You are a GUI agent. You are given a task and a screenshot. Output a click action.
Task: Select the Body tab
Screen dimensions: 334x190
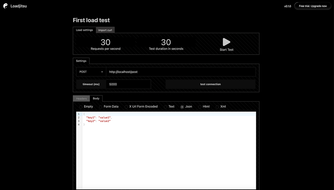(96, 98)
